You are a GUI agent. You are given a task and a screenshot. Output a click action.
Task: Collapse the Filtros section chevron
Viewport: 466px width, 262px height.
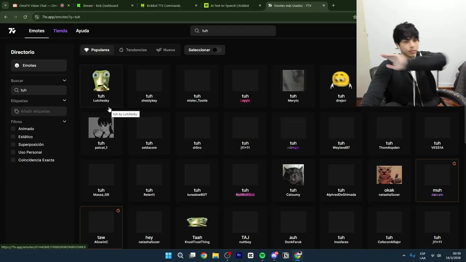tap(64, 122)
